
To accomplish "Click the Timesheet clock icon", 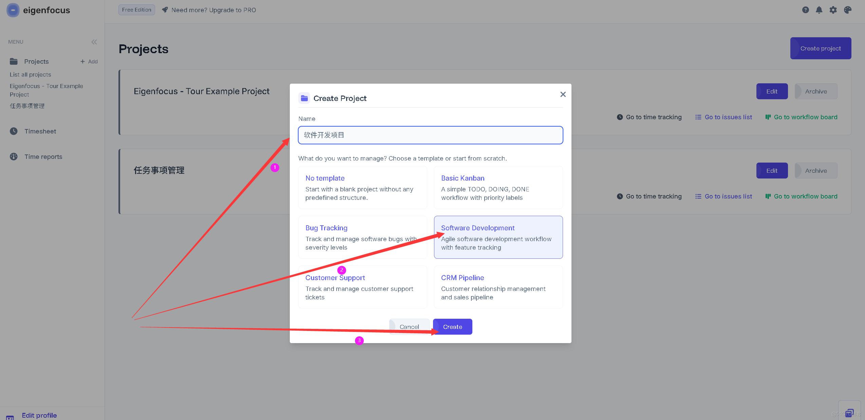I will pos(14,131).
